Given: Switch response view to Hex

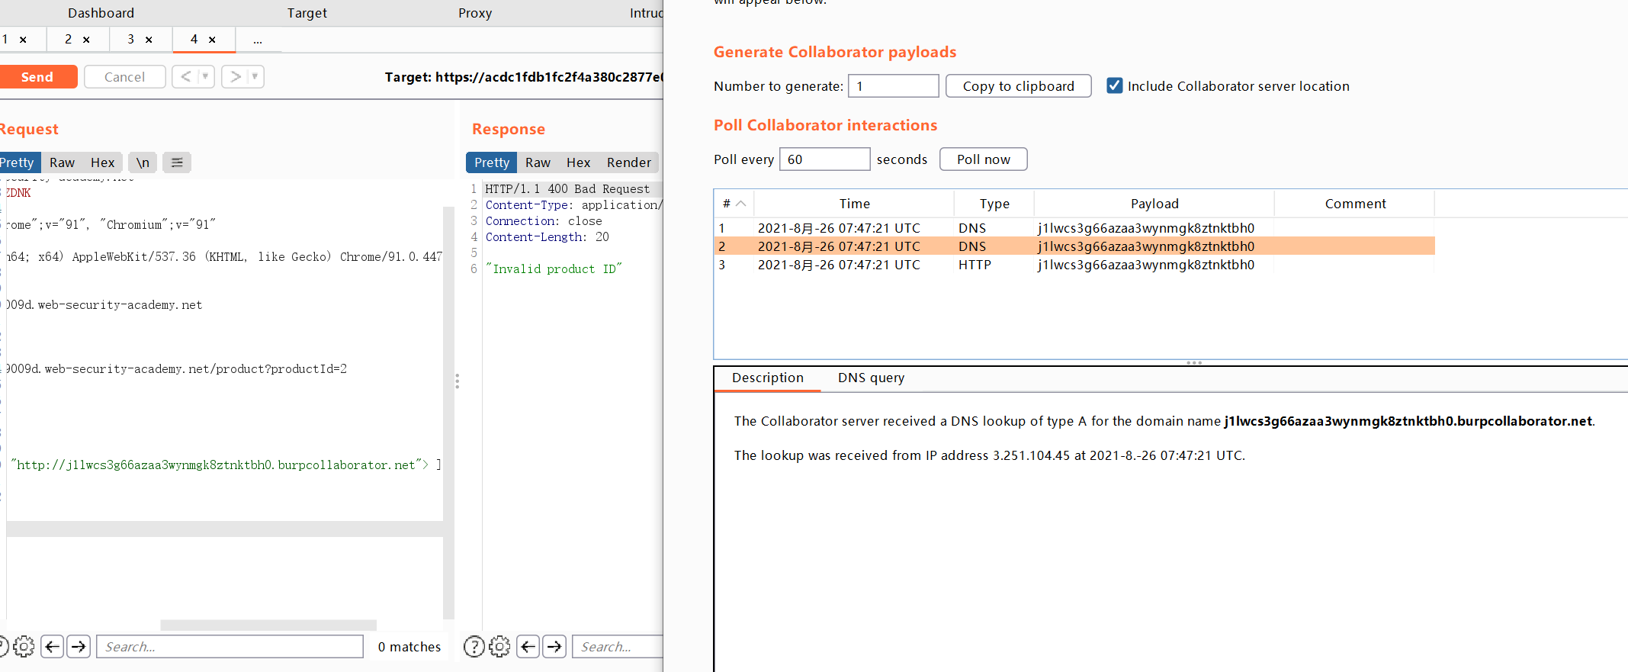Looking at the screenshot, I should 578,162.
